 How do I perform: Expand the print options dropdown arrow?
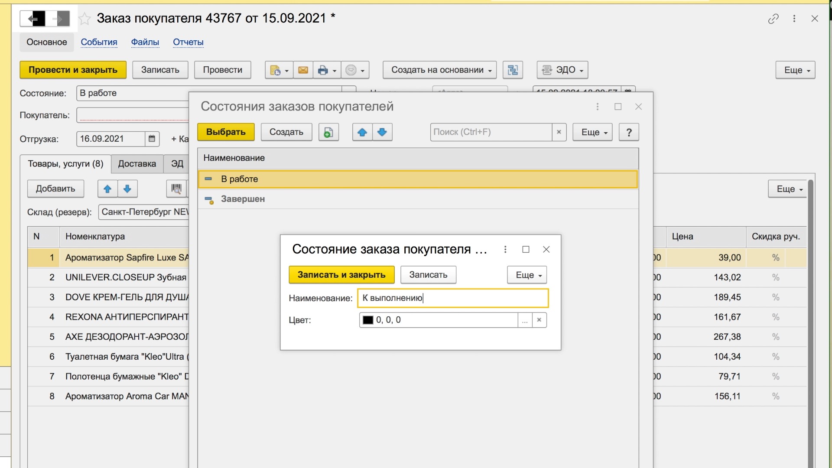pos(335,70)
